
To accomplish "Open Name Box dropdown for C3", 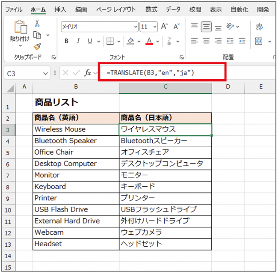I will pyautogui.click(x=46, y=73).
